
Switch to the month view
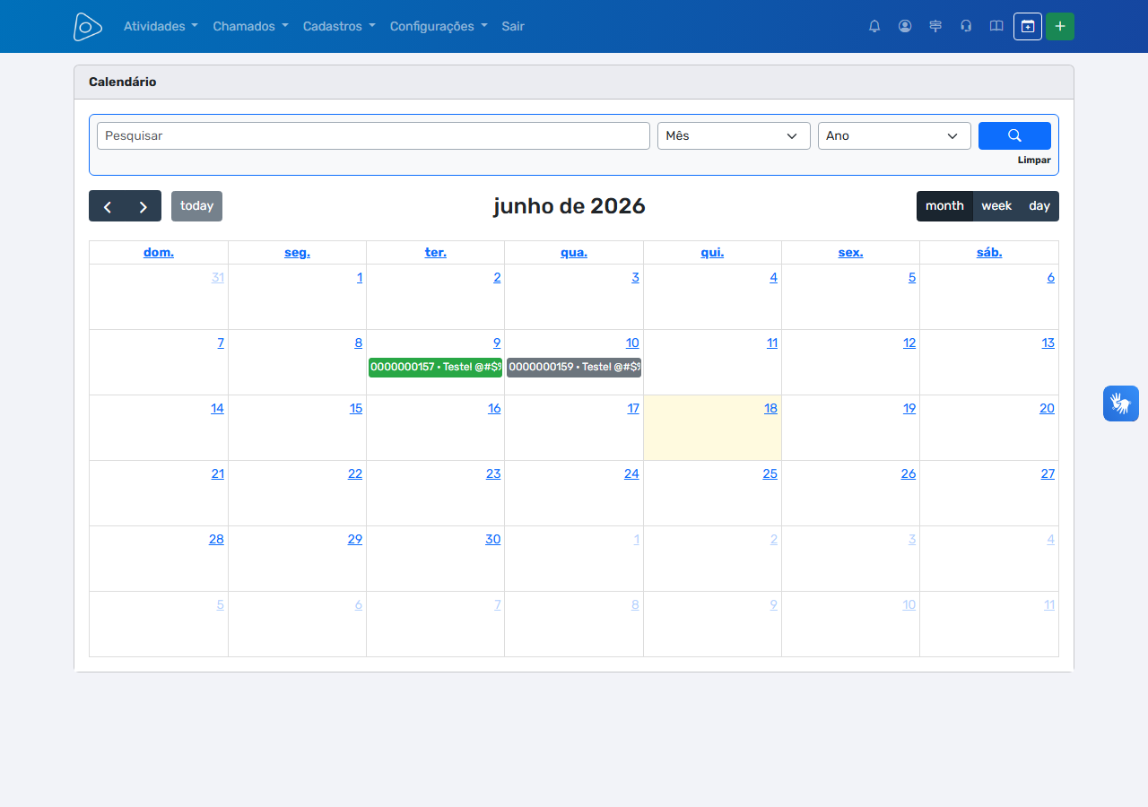[944, 206]
